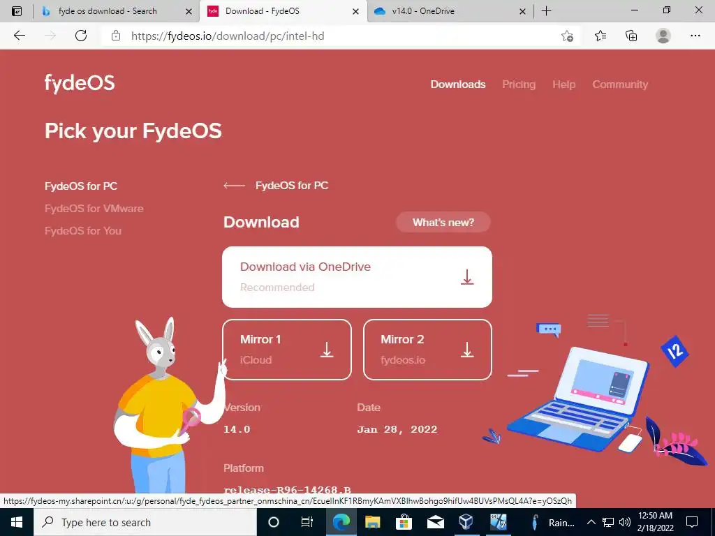Add this page to favorites star
The width and height of the screenshot is (715, 536).
pyautogui.click(x=567, y=36)
